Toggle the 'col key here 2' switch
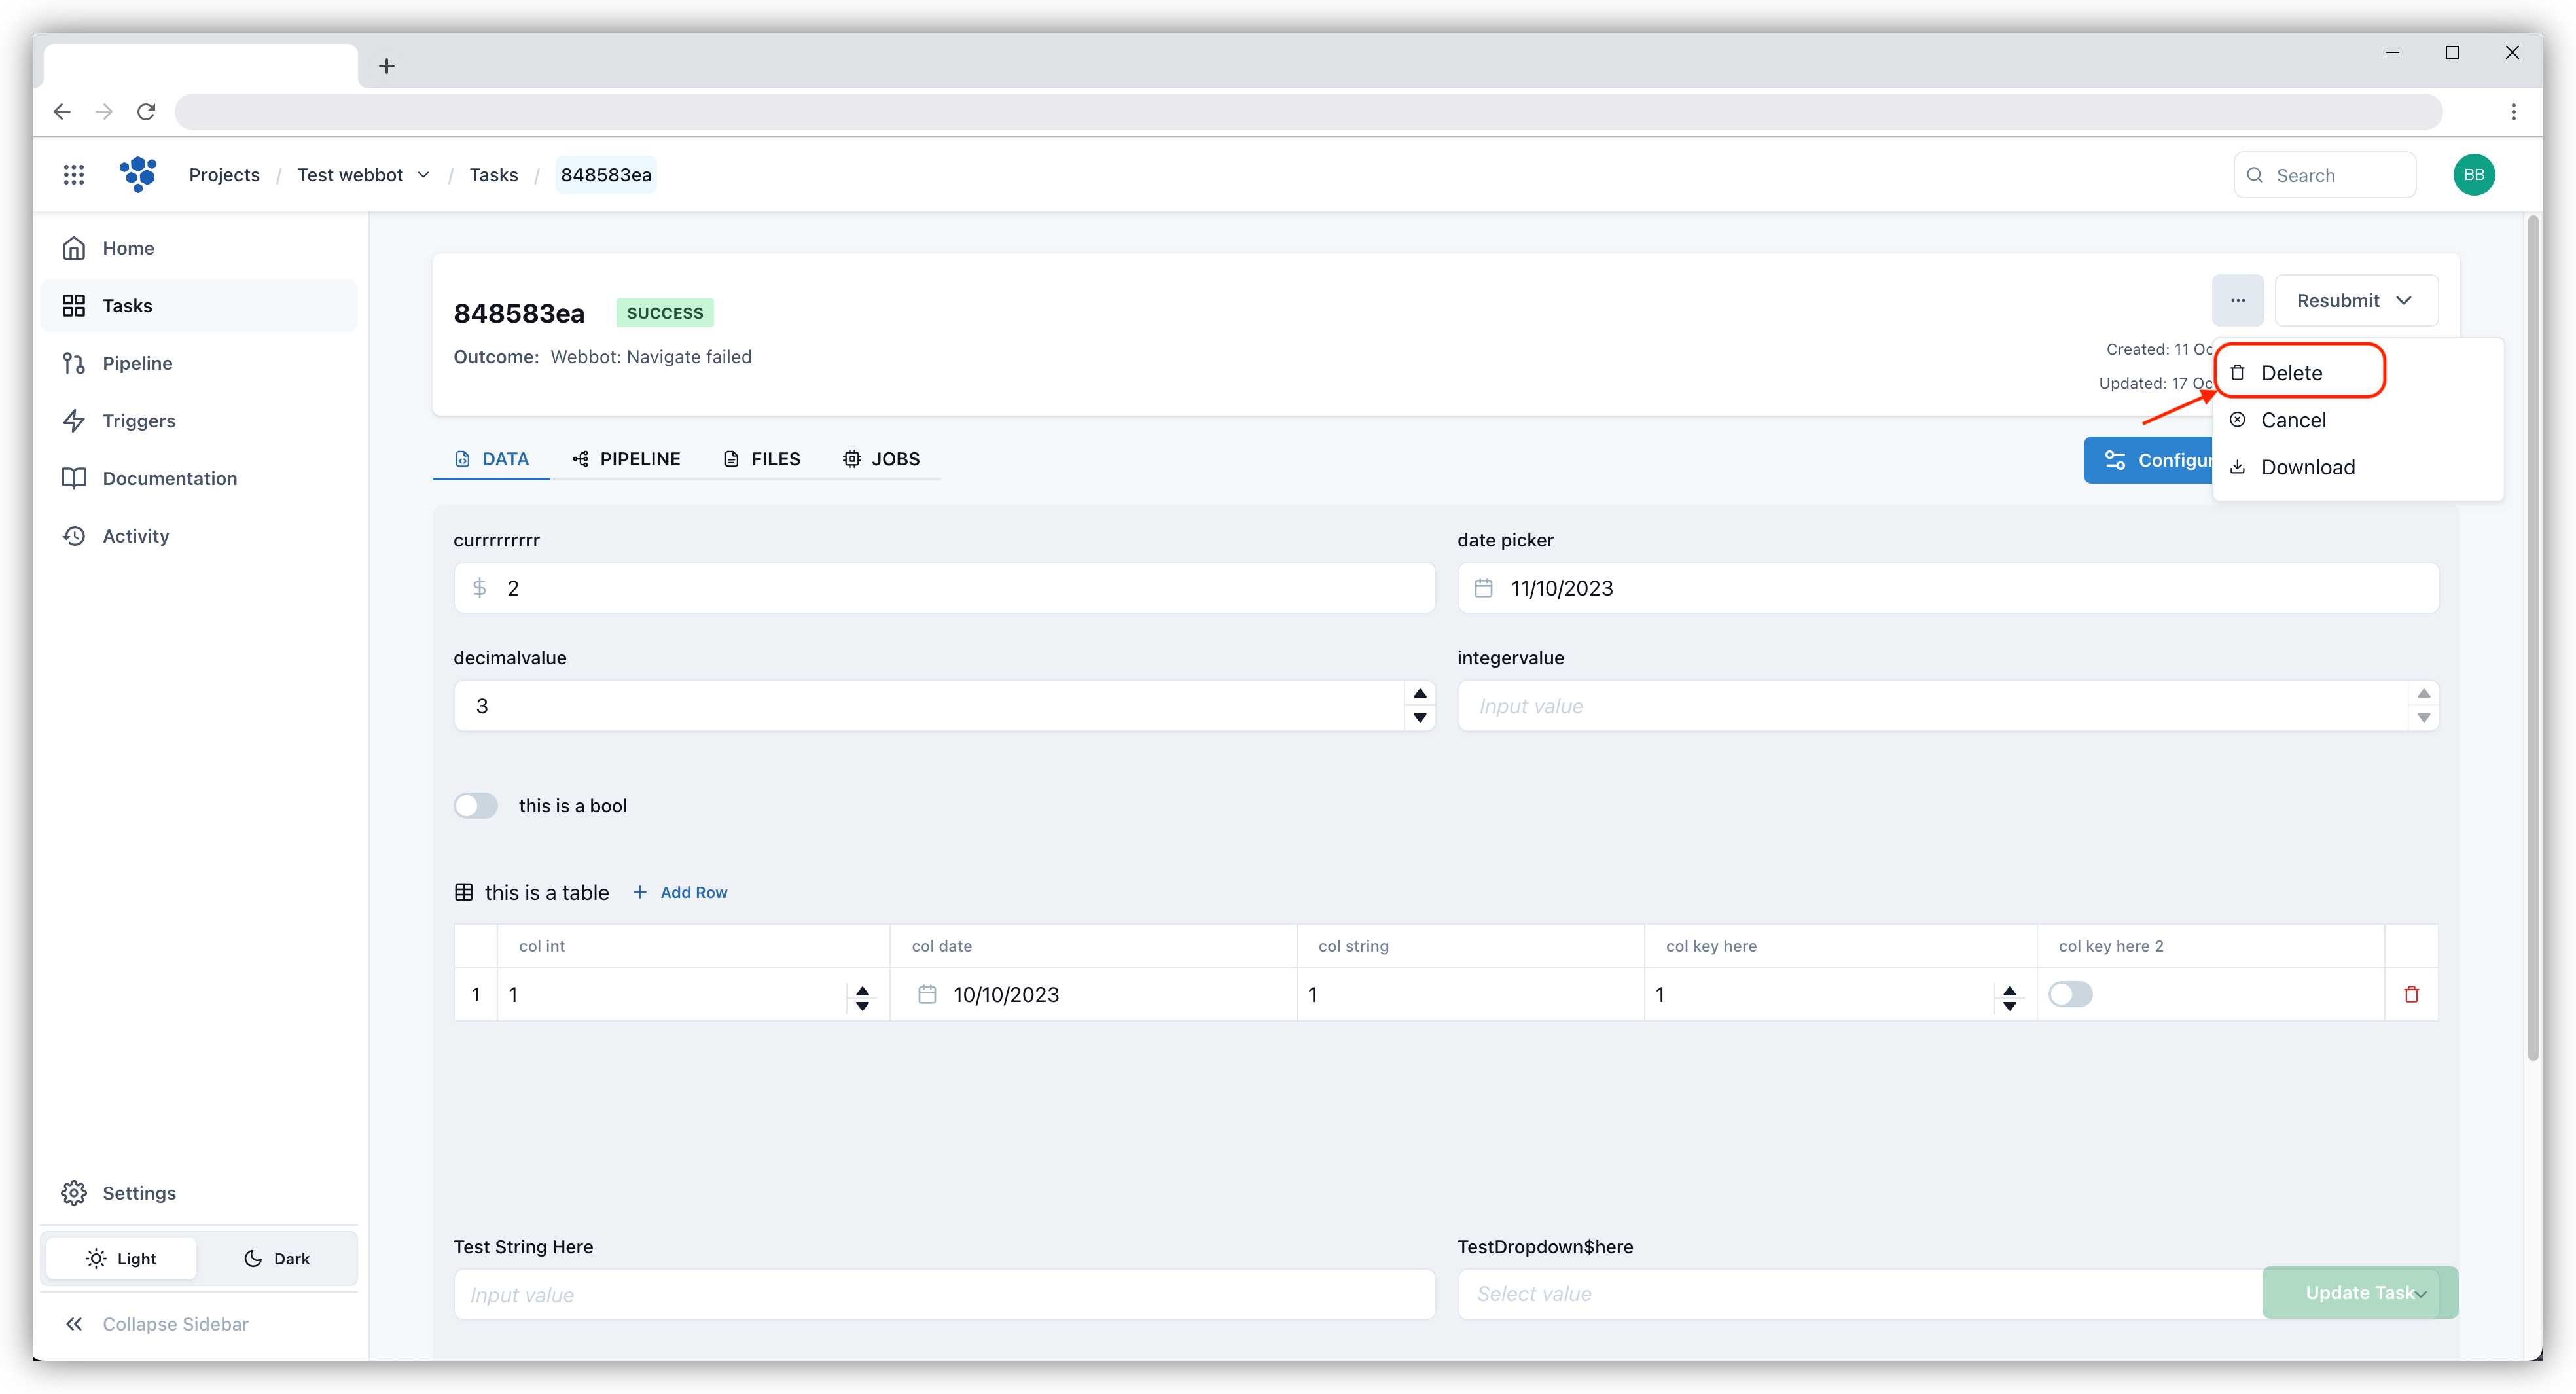Viewport: 2576px width, 1394px height. point(2070,994)
